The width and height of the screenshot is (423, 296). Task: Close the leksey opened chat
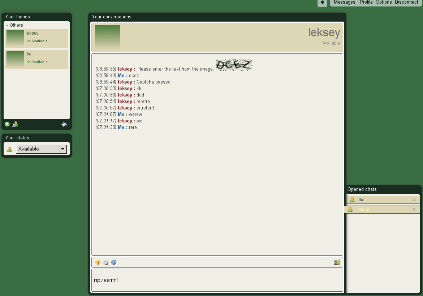[x=414, y=210]
